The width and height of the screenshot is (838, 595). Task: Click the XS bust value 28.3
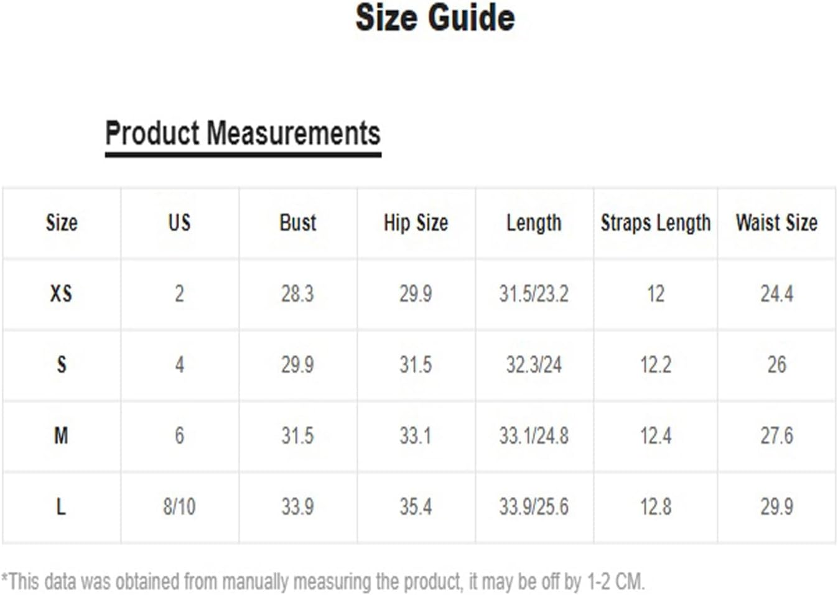coord(297,293)
